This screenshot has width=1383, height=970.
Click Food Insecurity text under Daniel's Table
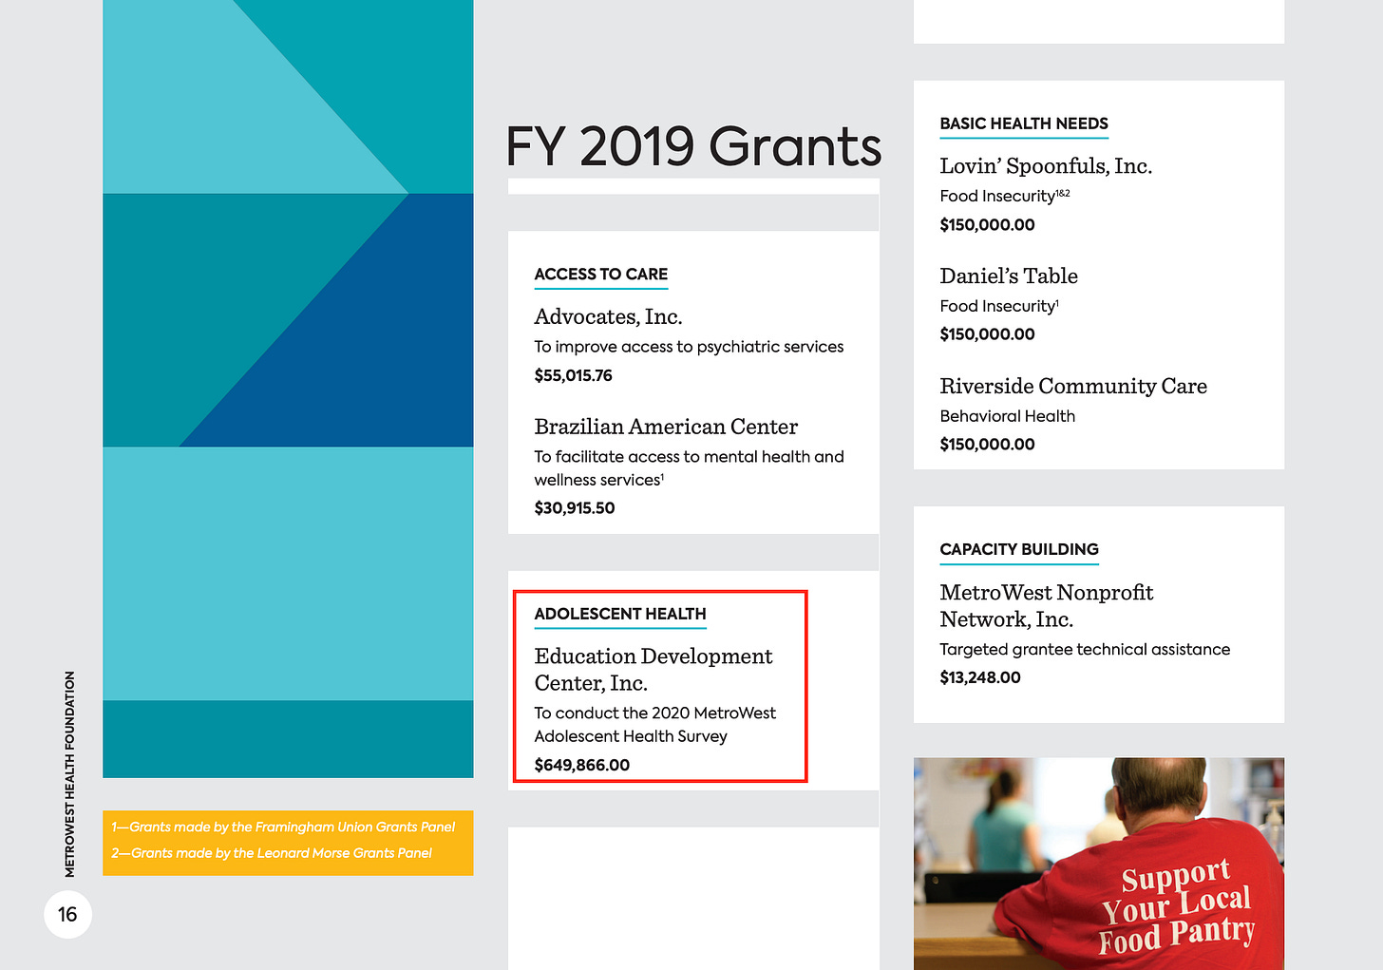[x=997, y=306]
